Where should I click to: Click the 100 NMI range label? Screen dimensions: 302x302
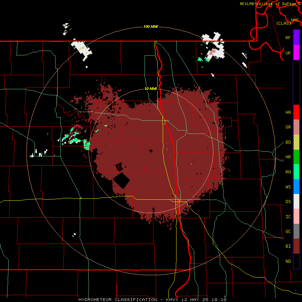(151, 27)
